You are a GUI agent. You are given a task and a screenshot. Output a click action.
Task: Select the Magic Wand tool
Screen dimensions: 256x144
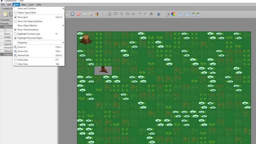tap(91, 14)
